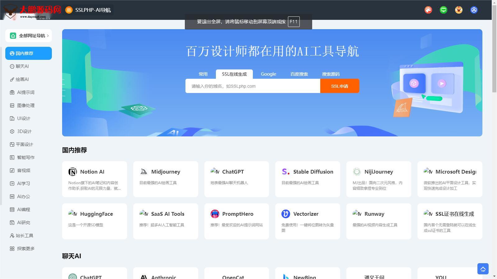The image size is (497, 279).
Task: Click the Stable Diffusion S logo
Action: [286, 172]
